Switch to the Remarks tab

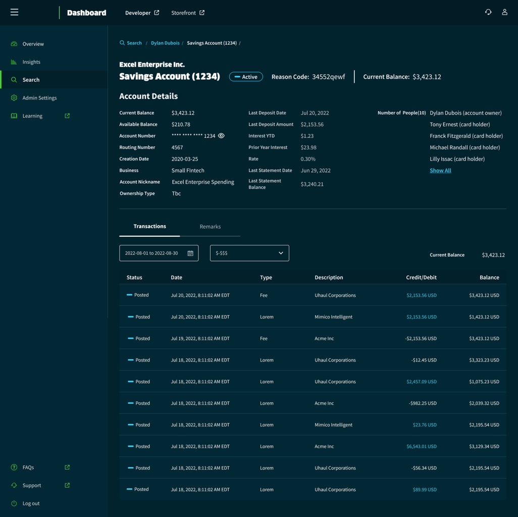[210, 227]
